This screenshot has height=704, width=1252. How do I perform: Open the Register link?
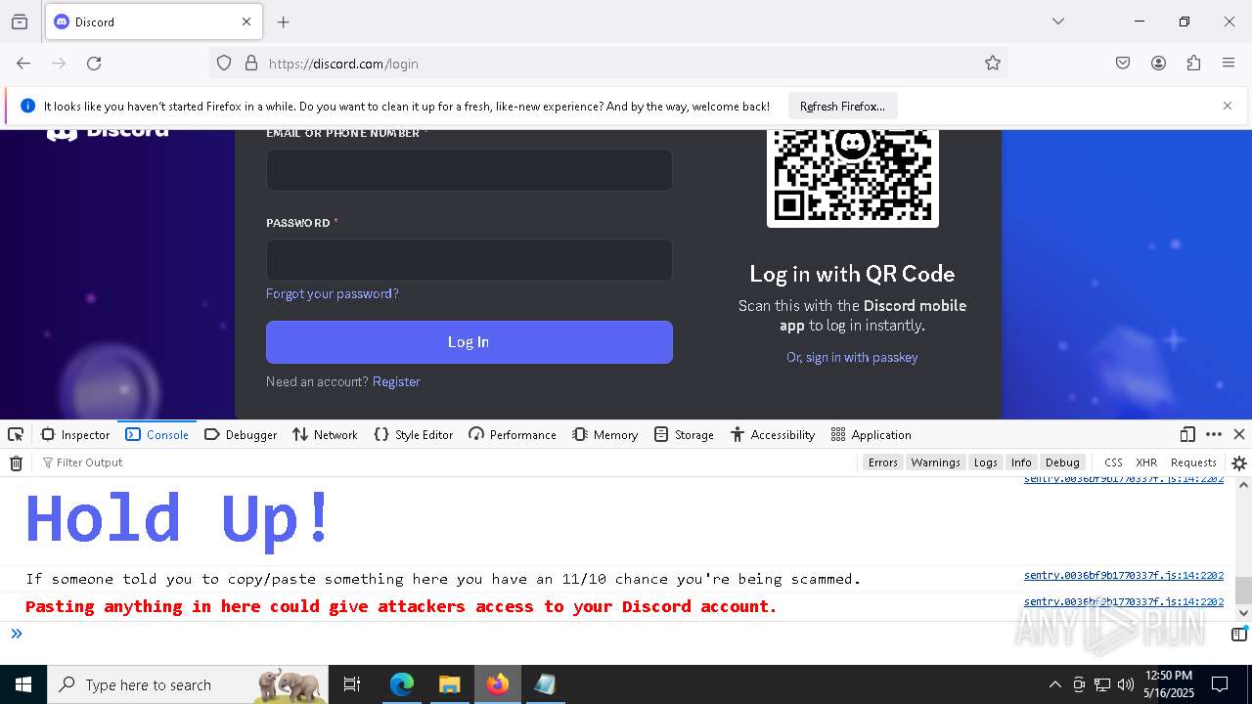(x=396, y=381)
